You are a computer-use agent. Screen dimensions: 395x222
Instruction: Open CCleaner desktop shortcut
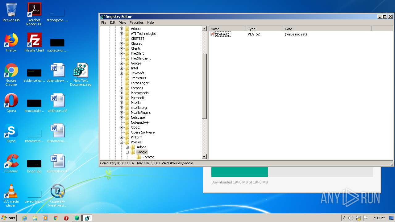(x=11, y=163)
